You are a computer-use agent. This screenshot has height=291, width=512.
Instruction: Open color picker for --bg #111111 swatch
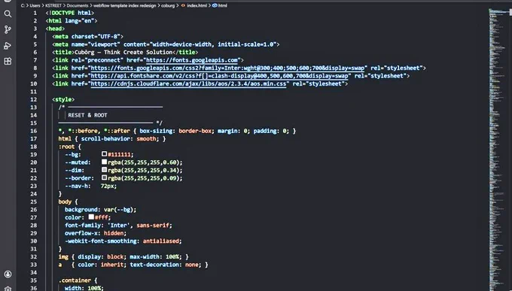pyautogui.click(x=104, y=154)
